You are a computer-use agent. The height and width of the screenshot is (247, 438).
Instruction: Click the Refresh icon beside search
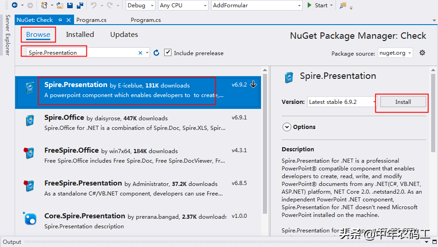point(156,52)
